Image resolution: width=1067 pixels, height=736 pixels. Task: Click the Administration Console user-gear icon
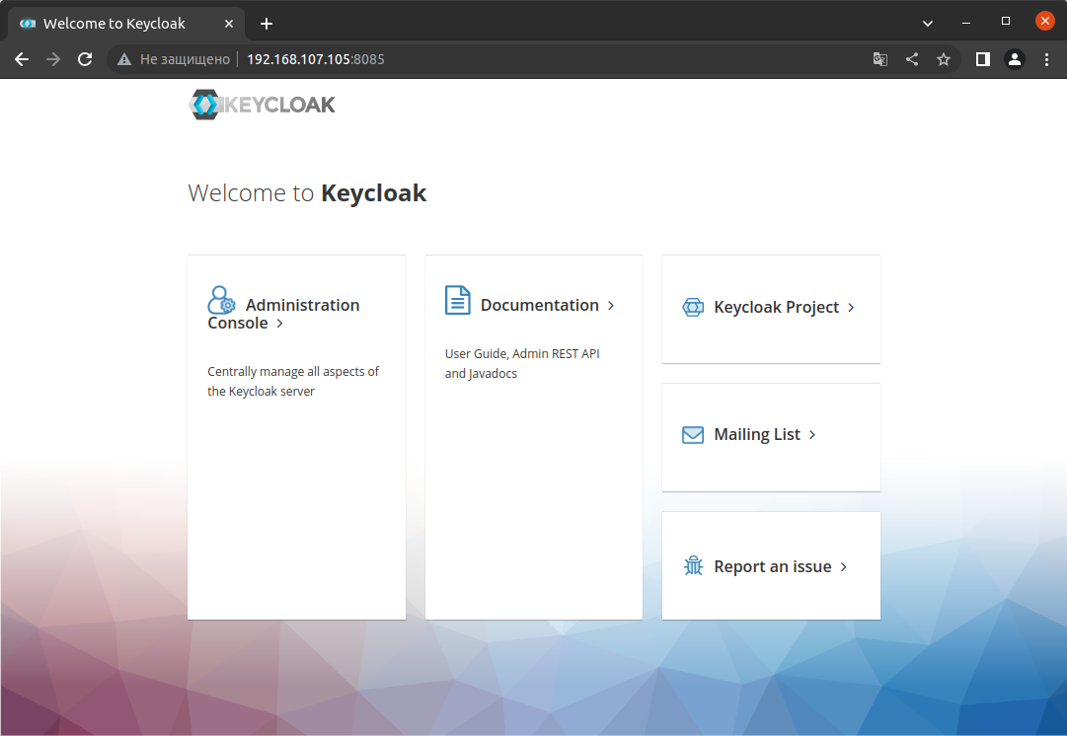(222, 300)
